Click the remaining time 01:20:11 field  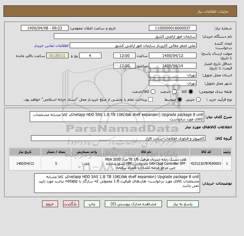pyautogui.click(x=57, y=55)
